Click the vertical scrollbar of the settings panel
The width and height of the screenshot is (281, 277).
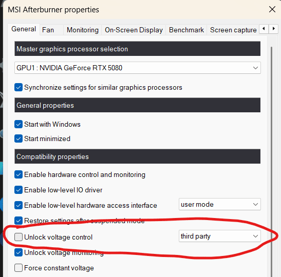(272, 161)
